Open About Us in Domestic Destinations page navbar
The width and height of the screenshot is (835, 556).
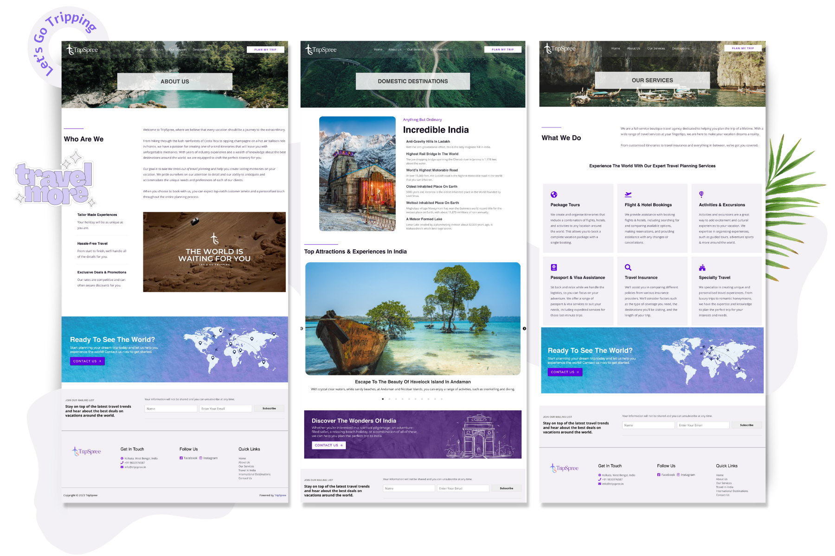(x=395, y=50)
